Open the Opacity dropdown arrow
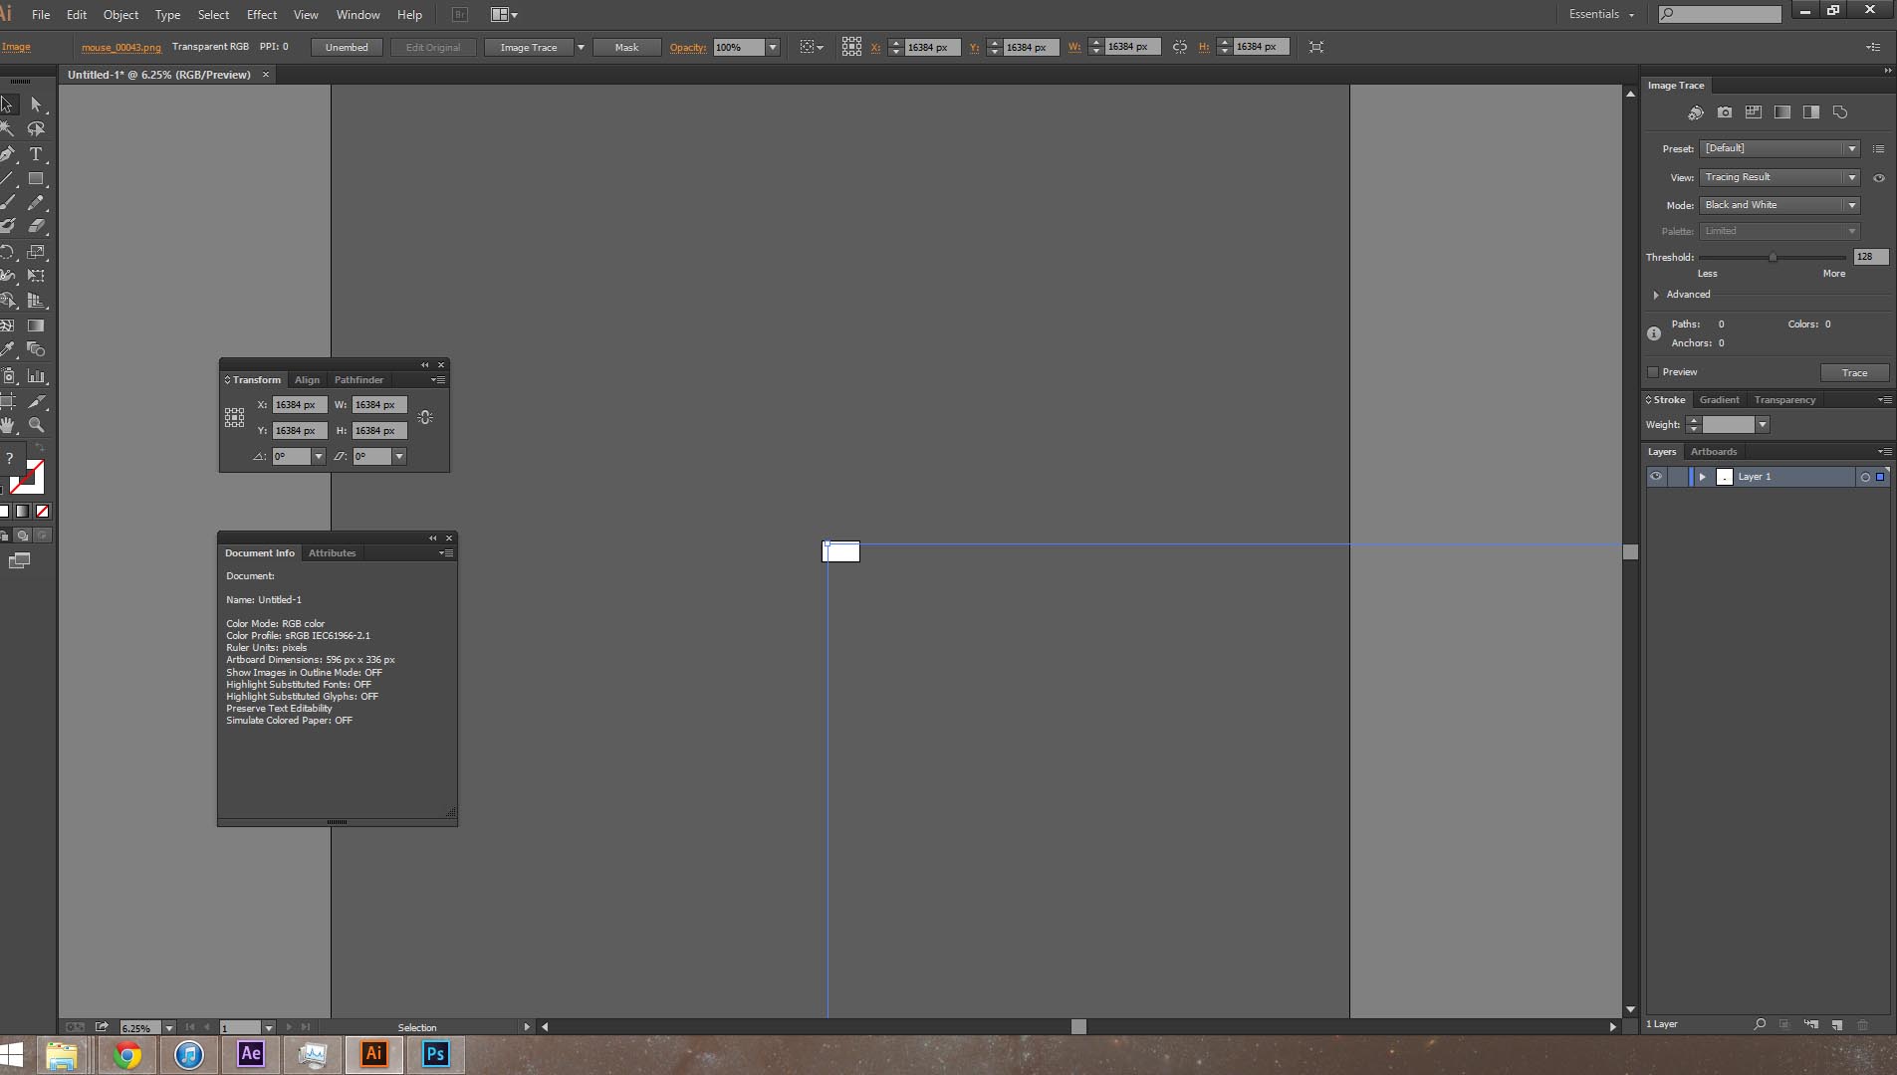Viewport: 1897px width, 1075px height. [772, 48]
